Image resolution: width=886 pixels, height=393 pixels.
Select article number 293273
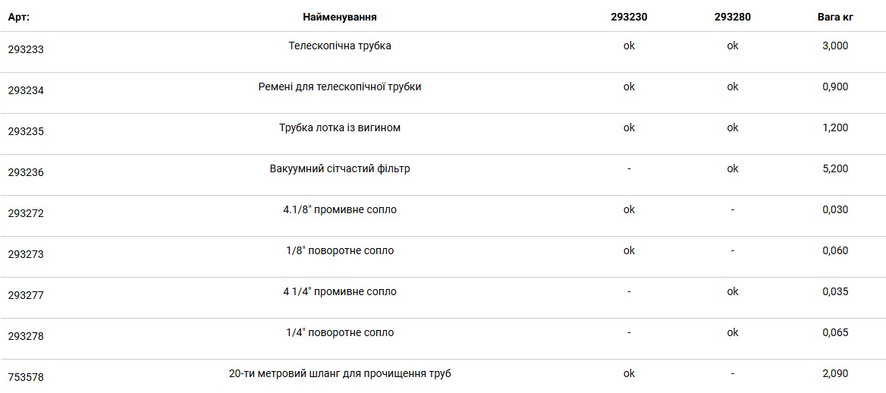click(x=26, y=254)
